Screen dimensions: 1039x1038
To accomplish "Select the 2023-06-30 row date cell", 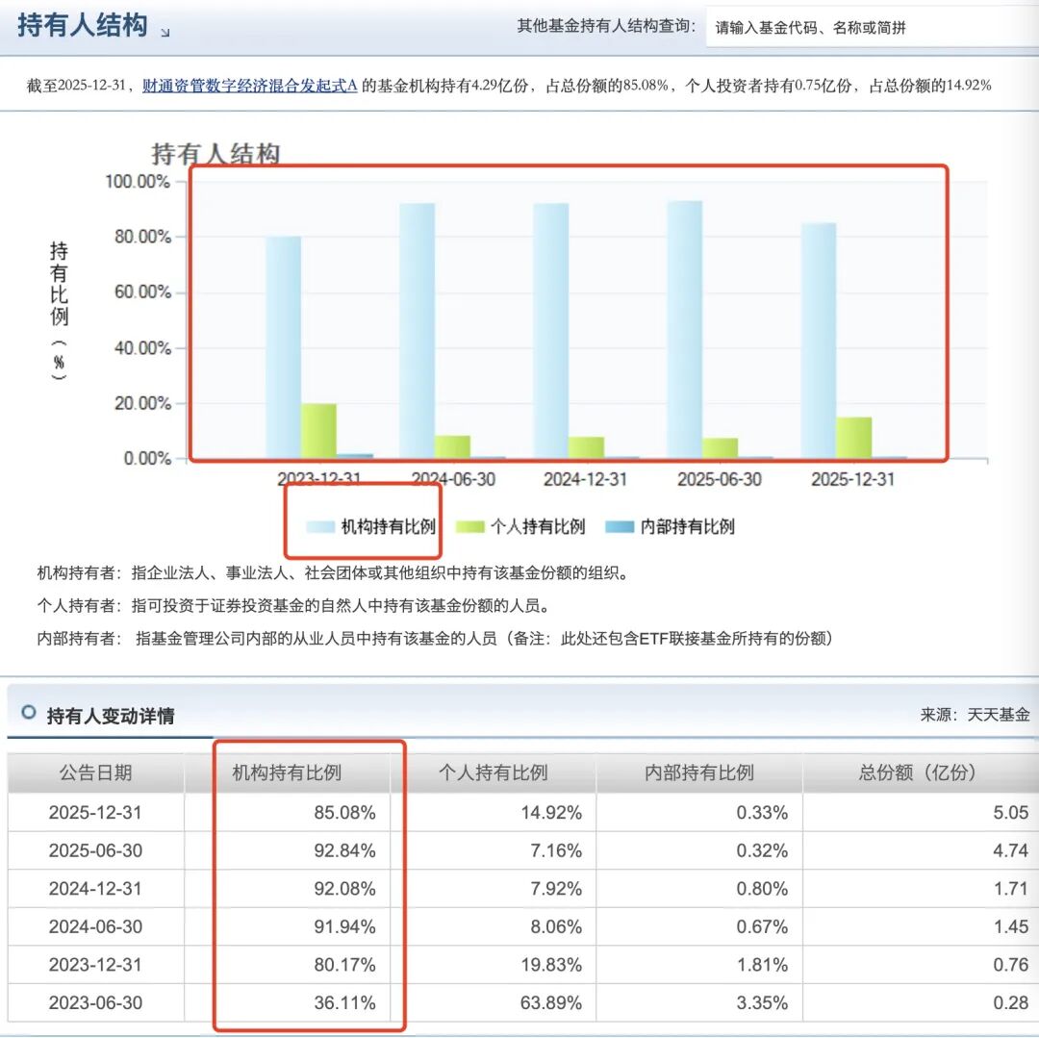I will 95,1003.
